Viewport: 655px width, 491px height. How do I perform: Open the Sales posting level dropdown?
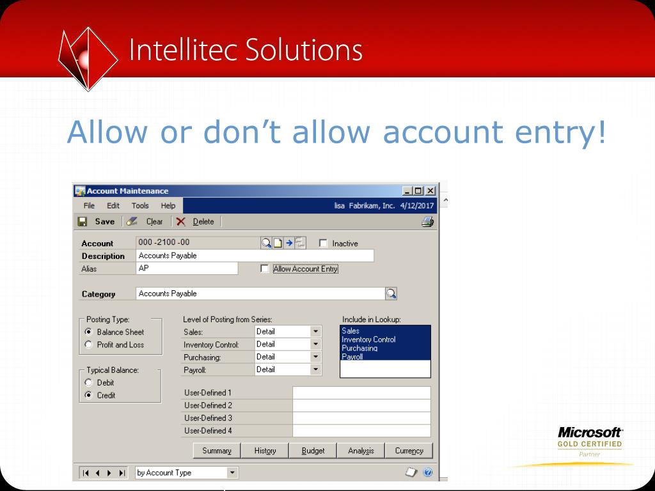(x=316, y=332)
